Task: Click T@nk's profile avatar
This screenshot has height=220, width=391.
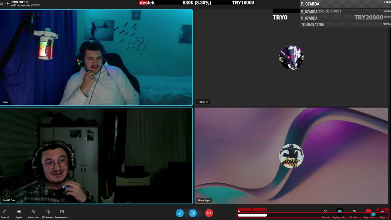Action: pos(291,57)
